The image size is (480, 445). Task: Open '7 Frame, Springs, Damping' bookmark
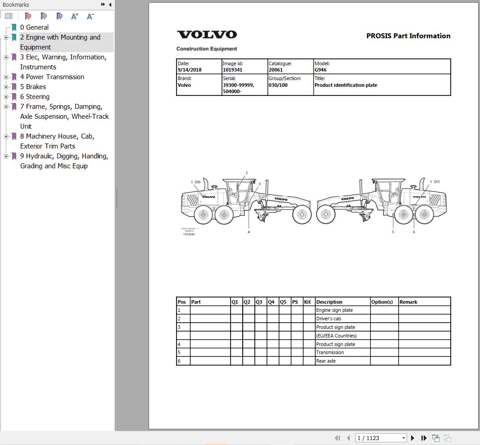pyautogui.click(x=64, y=117)
